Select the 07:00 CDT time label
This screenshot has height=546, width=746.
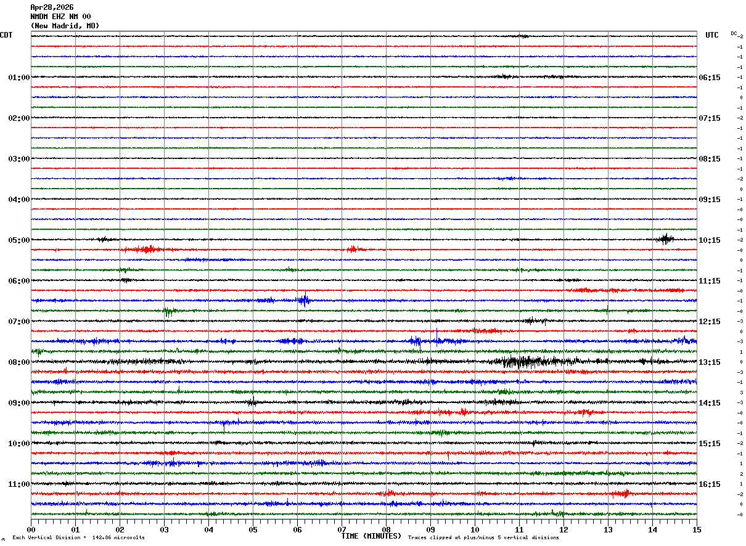[19, 322]
